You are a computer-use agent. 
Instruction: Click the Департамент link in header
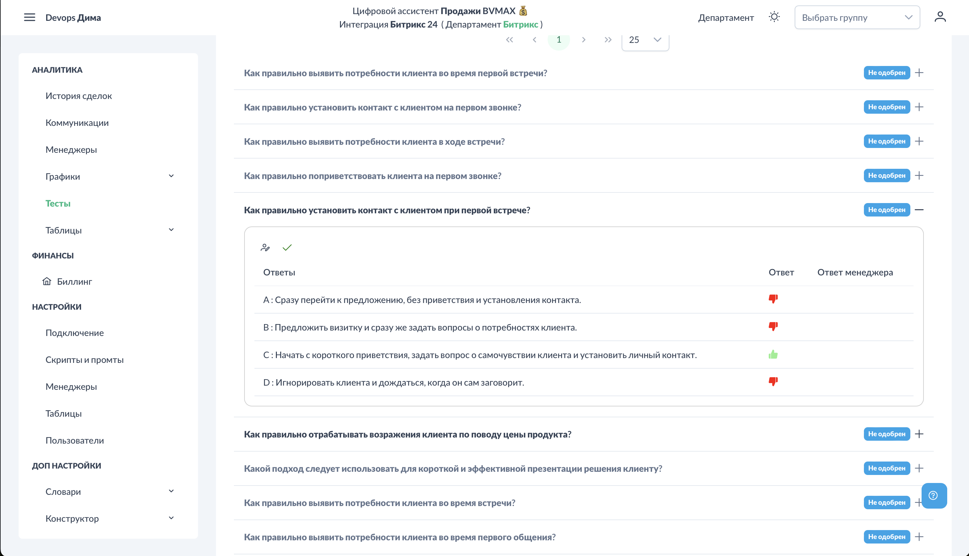point(725,18)
